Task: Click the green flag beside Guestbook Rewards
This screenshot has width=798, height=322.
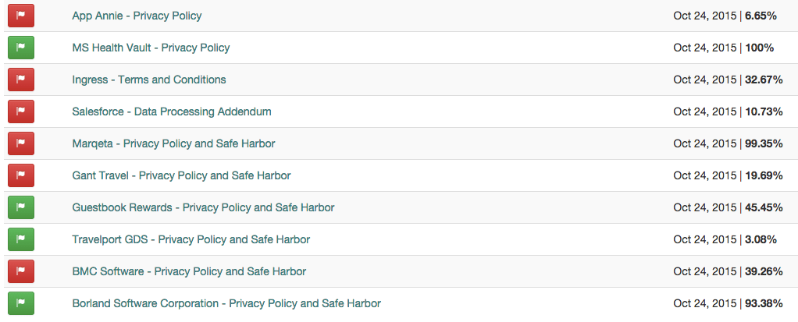Action: [x=21, y=207]
